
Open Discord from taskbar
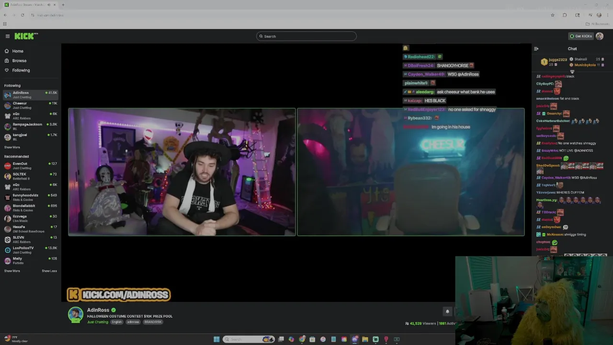coord(354,339)
